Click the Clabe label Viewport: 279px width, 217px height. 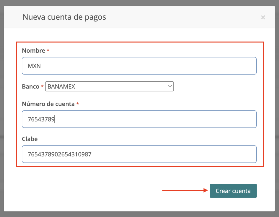(30, 139)
